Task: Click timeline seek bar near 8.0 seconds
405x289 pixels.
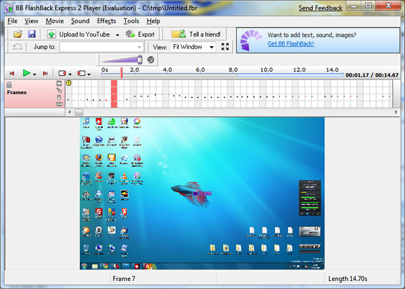Action: click(233, 75)
